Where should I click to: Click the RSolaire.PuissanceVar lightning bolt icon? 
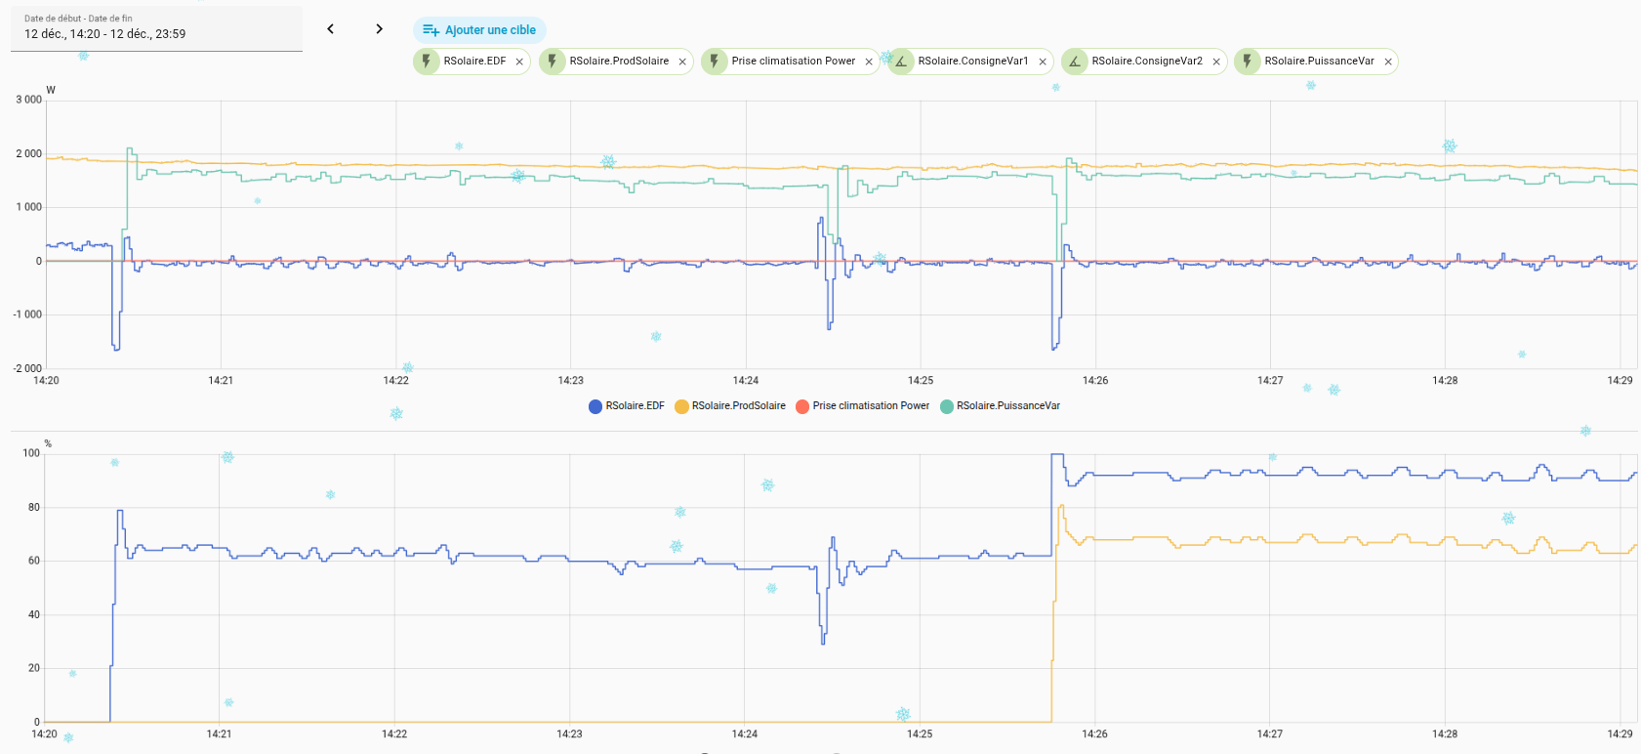click(1248, 62)
